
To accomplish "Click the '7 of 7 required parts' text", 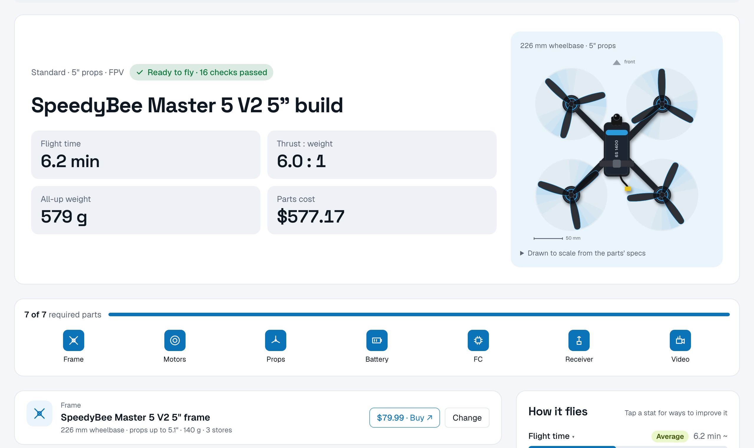I will point(63,314).
